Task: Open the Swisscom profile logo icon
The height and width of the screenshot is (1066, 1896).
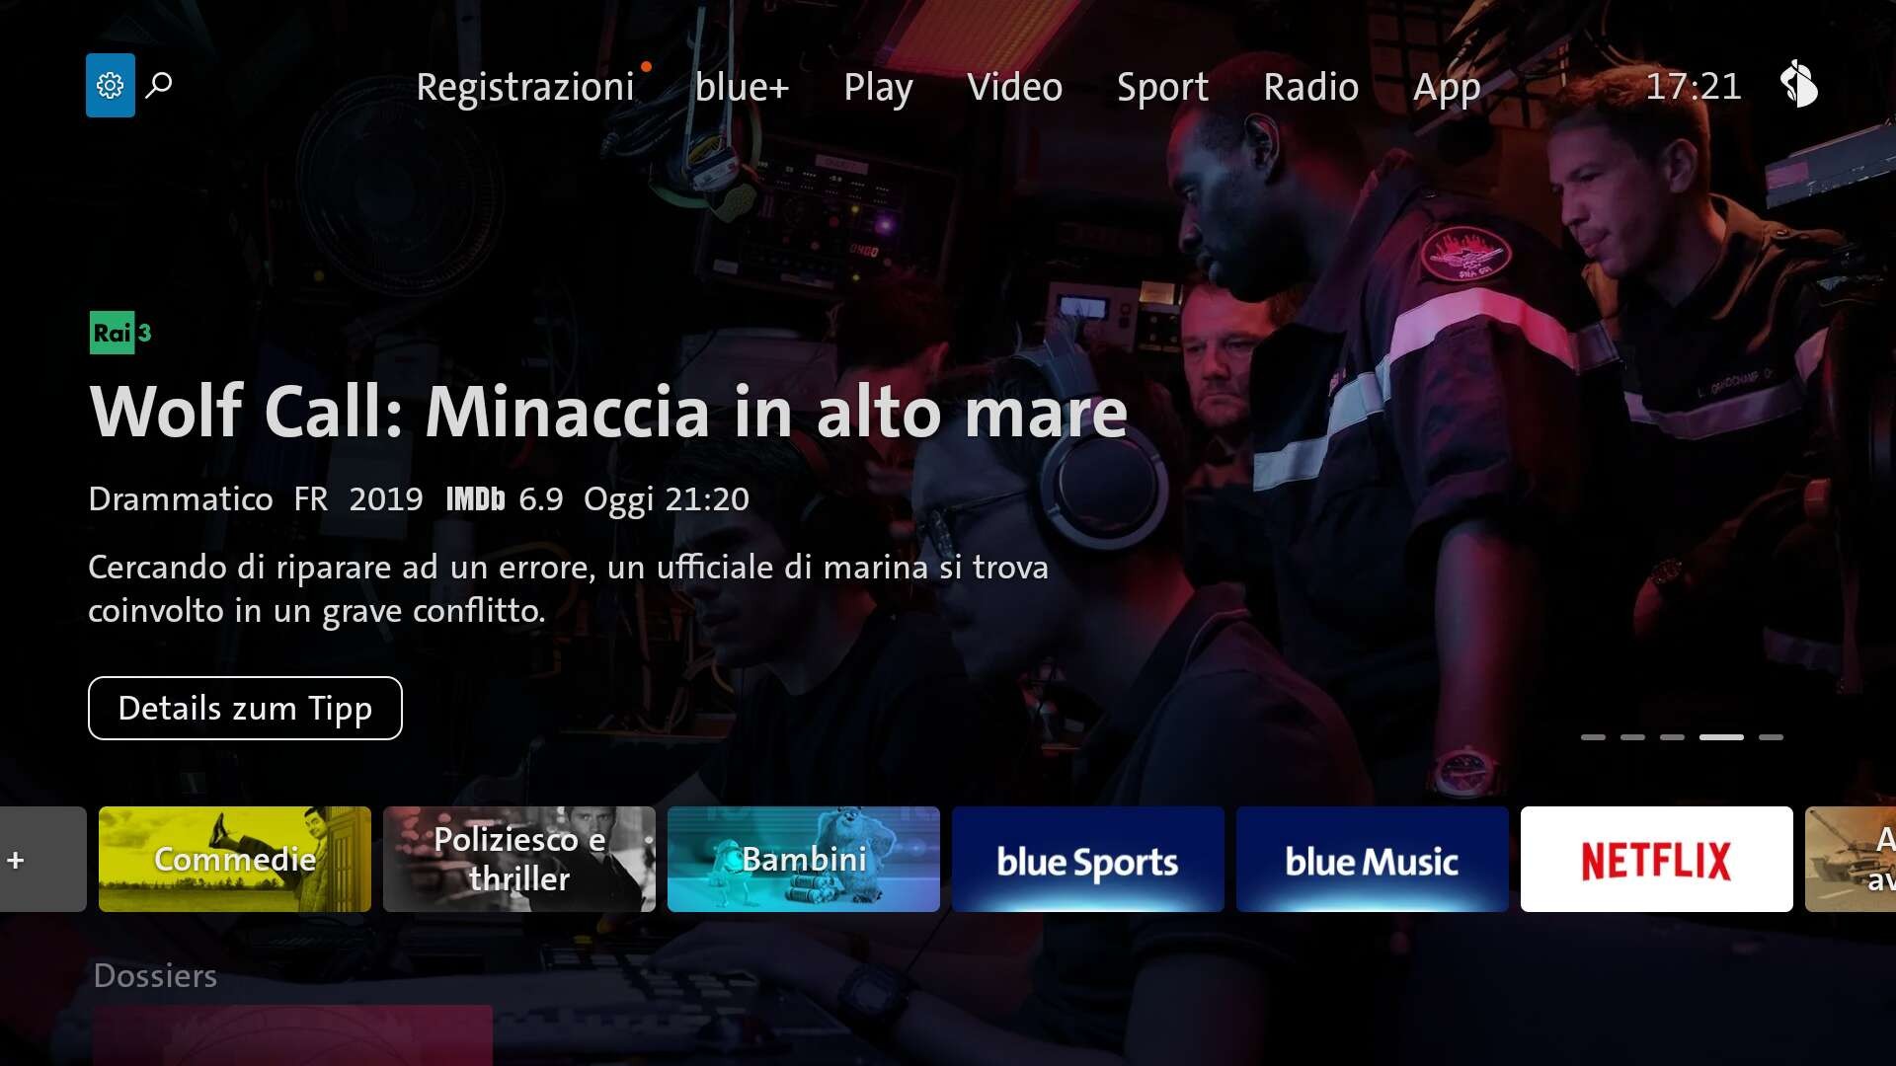Action: [1798, 84]
